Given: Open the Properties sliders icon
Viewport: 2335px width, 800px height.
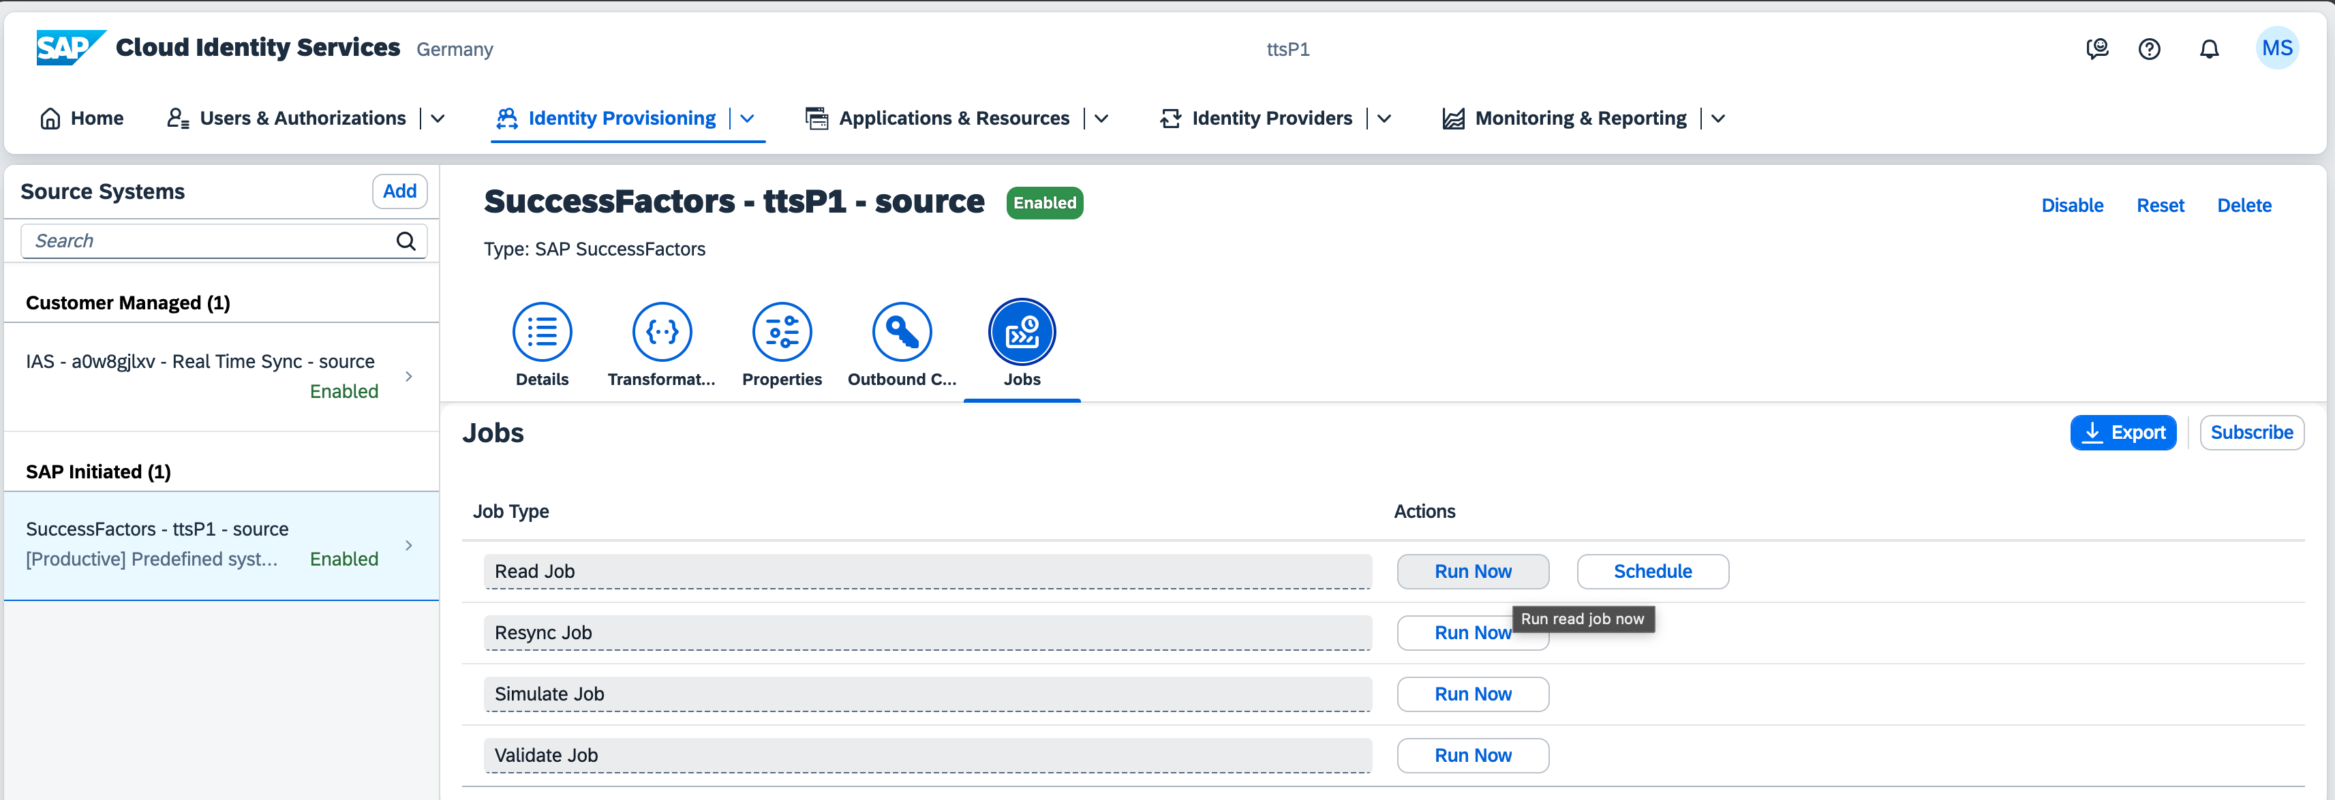Looking at the screenshot, I should click(781, 333).
